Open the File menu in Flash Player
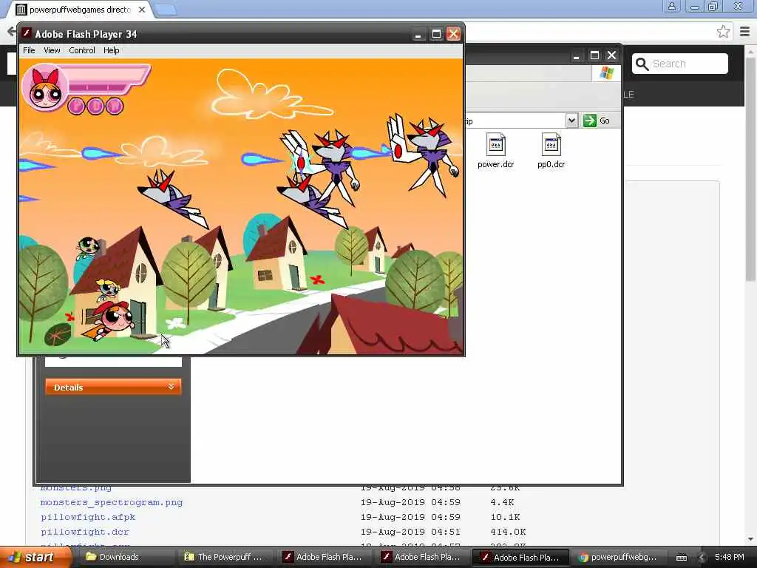The height and width of the screenshot is (568, 757). pyautogui.click(x=29, y=50)
